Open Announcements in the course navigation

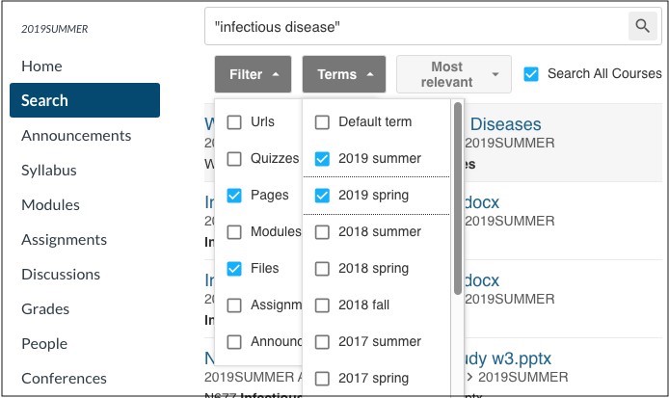coord(76,136)
